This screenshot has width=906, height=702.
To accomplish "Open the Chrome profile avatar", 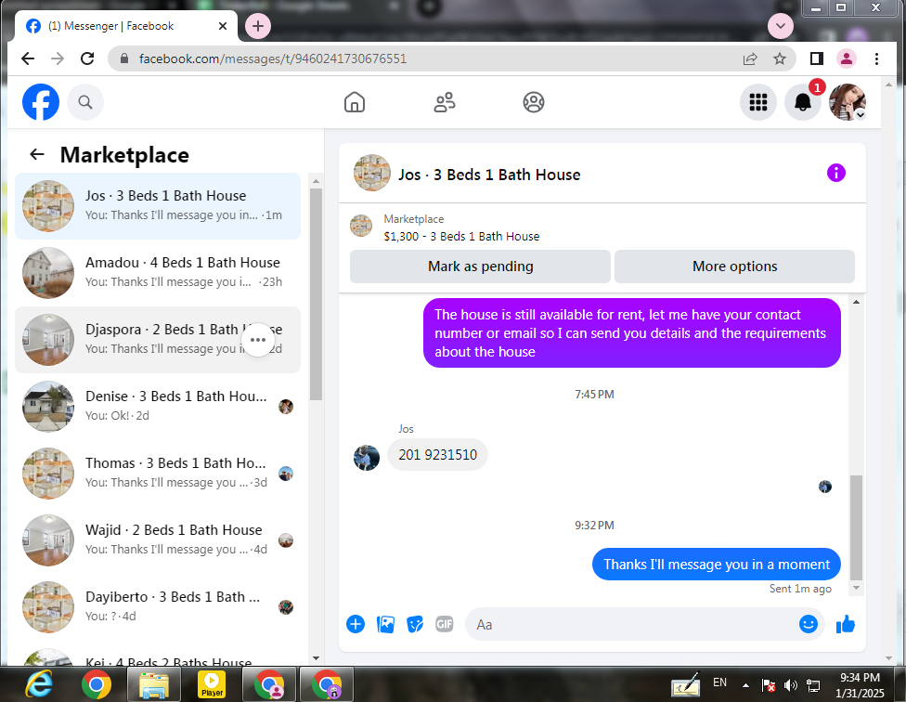I will 847,58.
